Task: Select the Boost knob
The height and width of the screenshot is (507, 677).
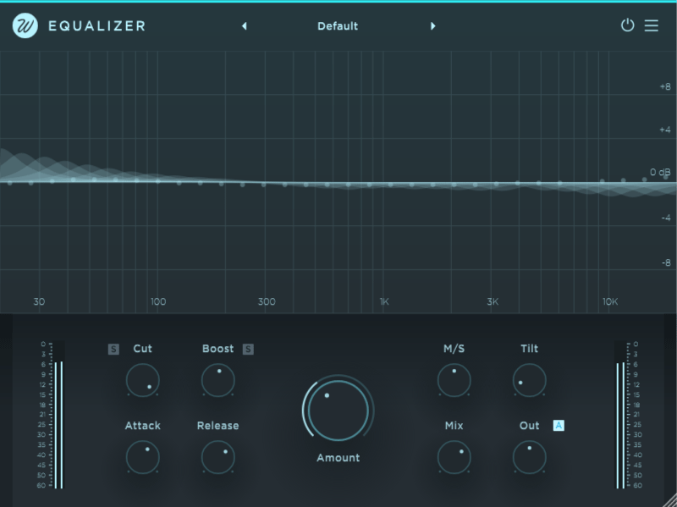Action: coord(217,380)
